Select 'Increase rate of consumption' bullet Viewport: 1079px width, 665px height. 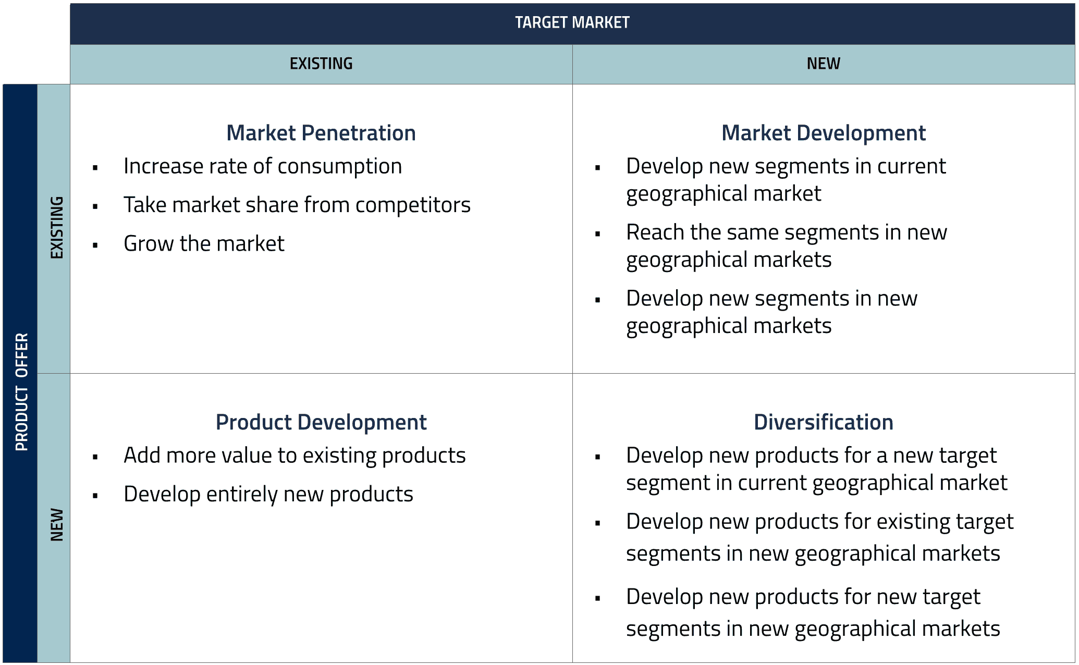pyautogui.click(x=262, y=166)
